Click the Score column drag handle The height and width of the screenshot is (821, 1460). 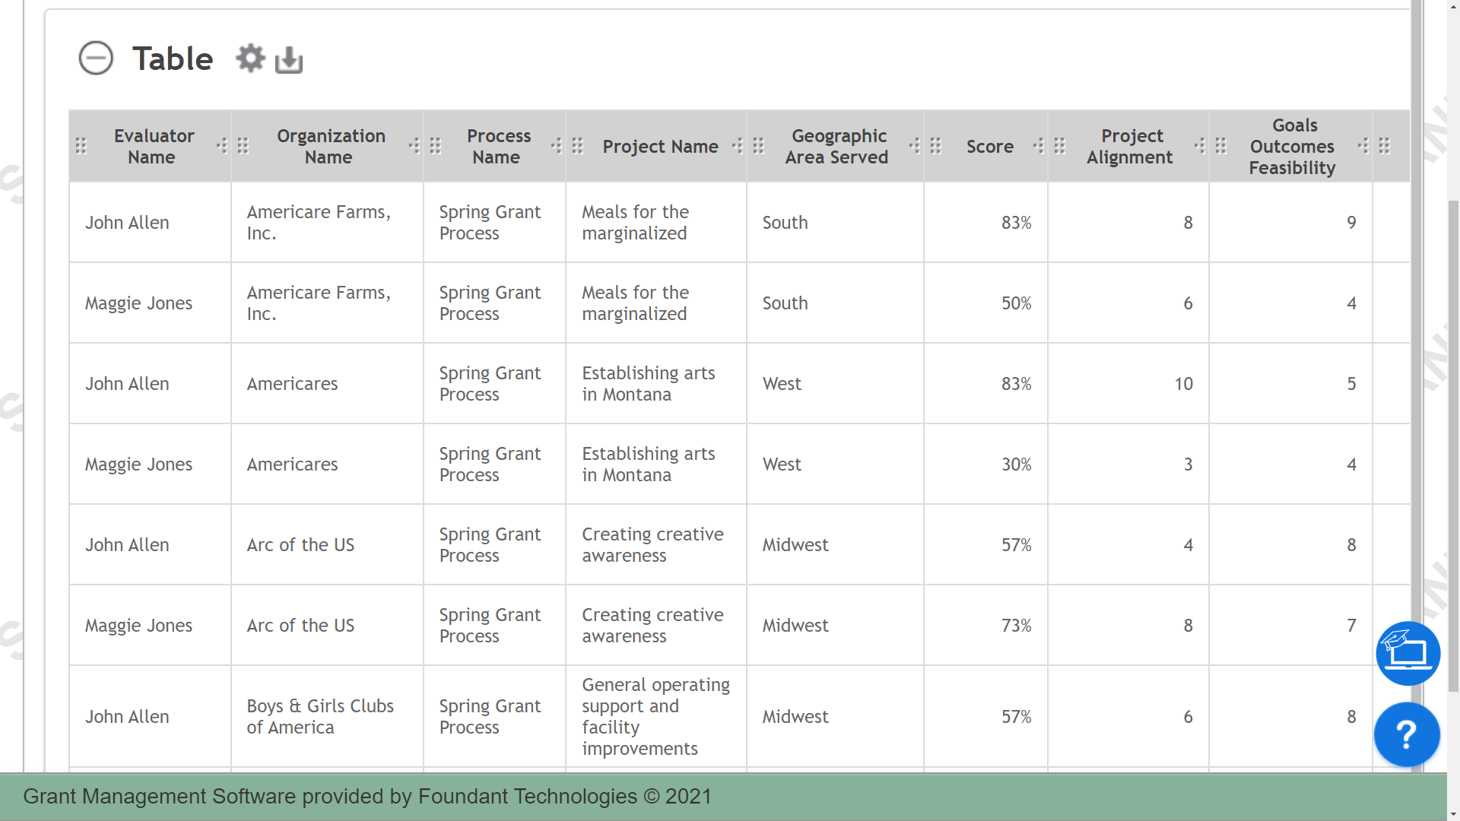tap(936, 146)
